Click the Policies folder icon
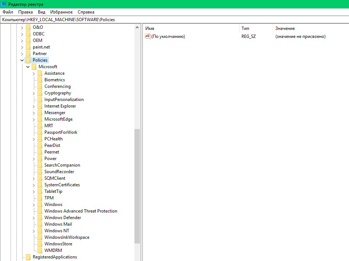Screen dimensions: 349x261 [28, 60]
